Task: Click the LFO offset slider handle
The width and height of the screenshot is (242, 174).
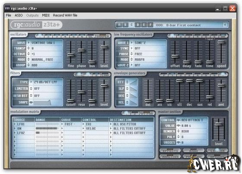Action: click(175, 56)
